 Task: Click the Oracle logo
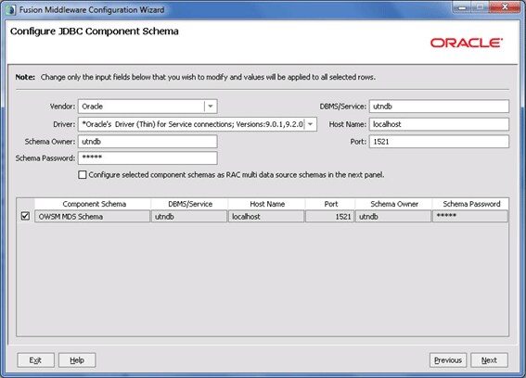(x=467, y=43)
